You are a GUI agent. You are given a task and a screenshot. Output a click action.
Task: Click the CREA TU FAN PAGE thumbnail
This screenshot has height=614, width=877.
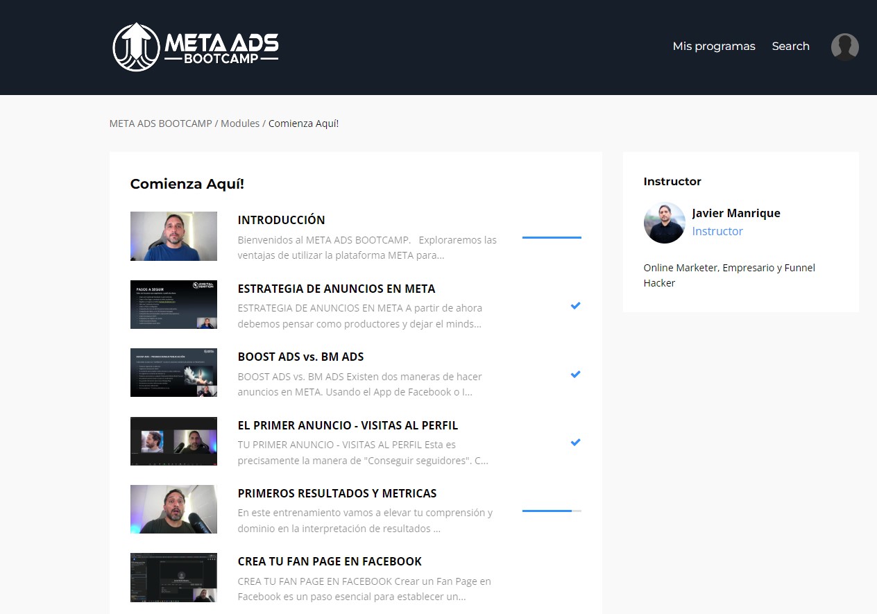click(x=173, y=577)
